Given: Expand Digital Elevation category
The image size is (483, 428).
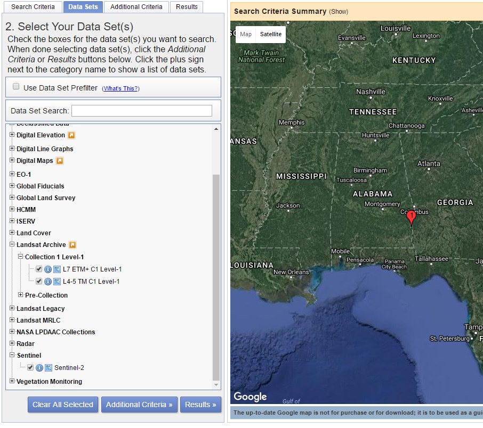Looking at the screenshot, I should (x=12, y=135).
